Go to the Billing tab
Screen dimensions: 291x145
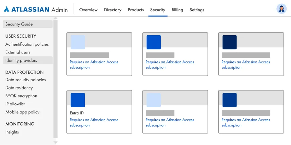pos(177,10)
